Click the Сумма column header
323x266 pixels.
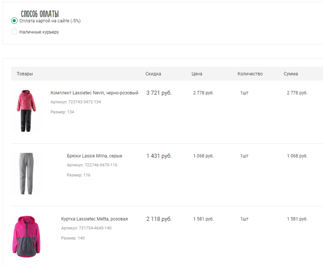tap(291, 74)
